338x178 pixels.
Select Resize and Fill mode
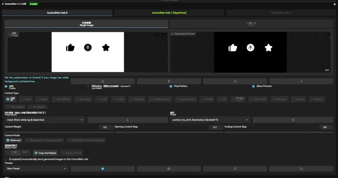(x=72, y=153)
